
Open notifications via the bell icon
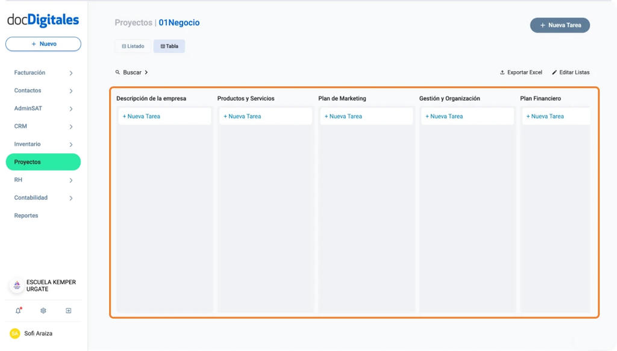click(x=17, y=311)
